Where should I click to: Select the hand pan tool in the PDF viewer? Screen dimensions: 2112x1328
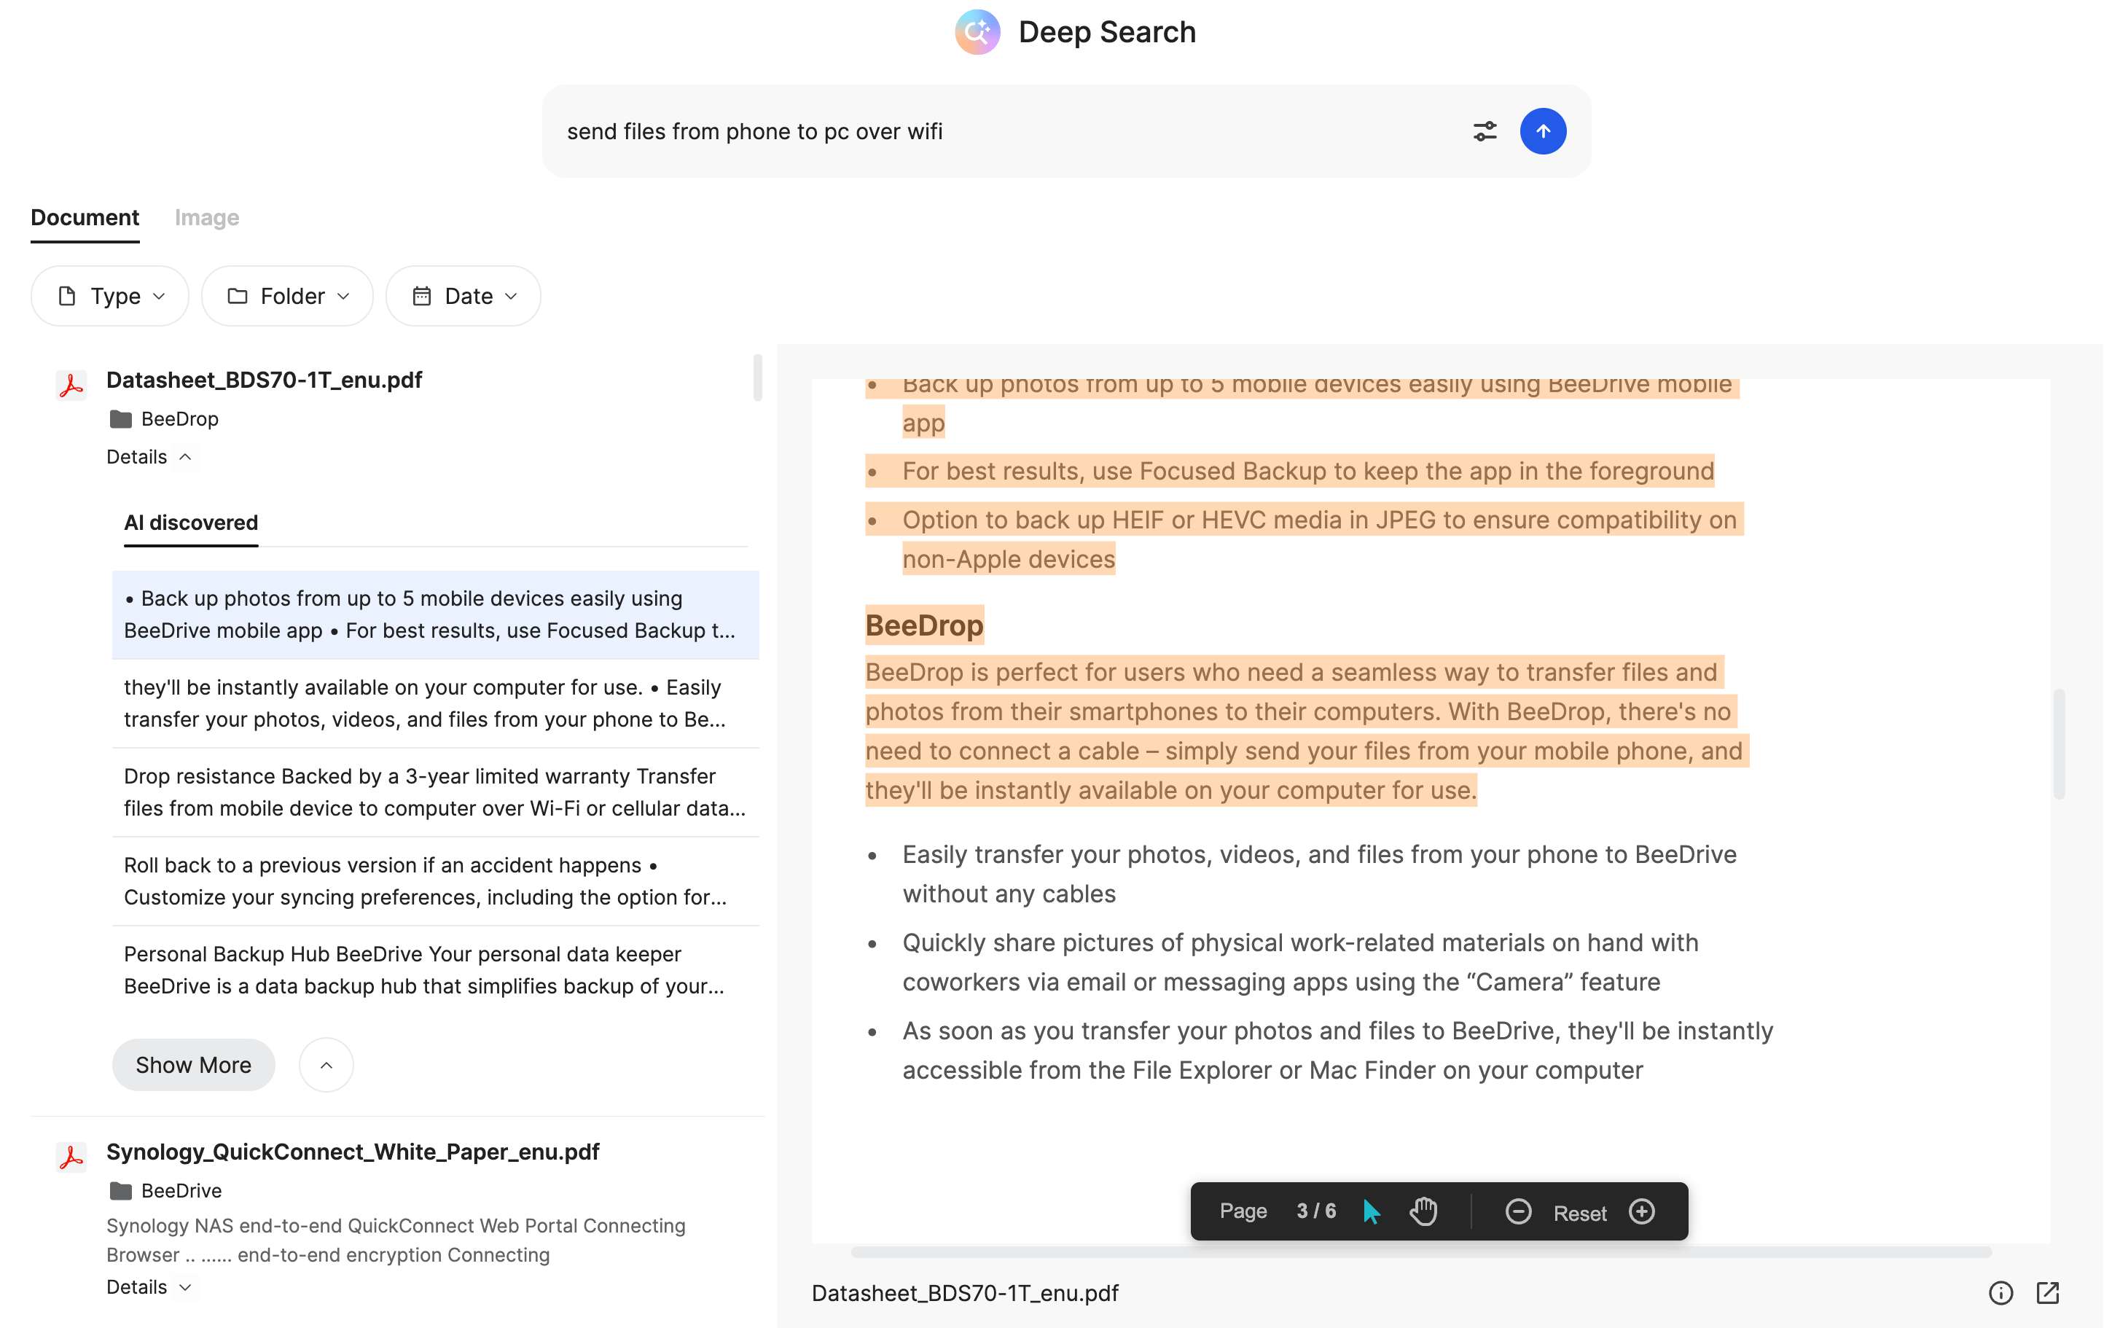[x=1423, y=1211]
